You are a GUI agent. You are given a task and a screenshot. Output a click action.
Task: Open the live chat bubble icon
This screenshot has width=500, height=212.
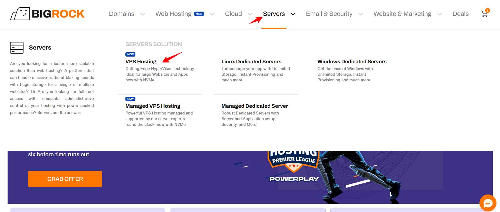(x=488, y=203)
